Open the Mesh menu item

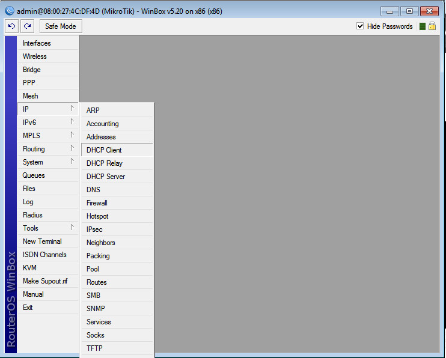48,96
